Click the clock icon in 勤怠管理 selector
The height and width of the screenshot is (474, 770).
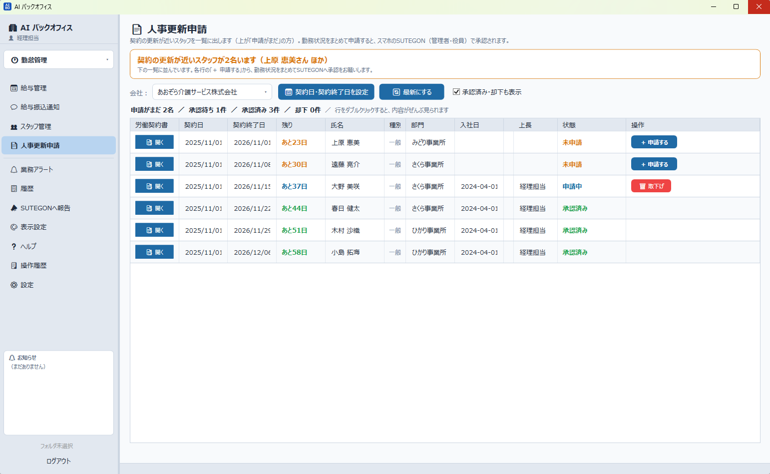[x=14, y=60]
